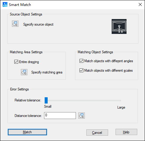Click the pick icon beside Distance tolerance field

coord(82,115)
